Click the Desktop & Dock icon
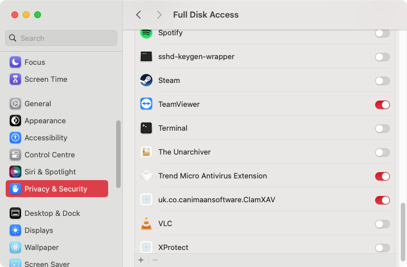The image size is (407, 267). point(15,213)
